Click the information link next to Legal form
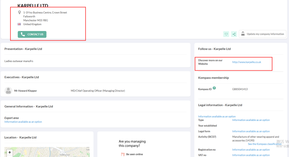 (x=251, y=131)
